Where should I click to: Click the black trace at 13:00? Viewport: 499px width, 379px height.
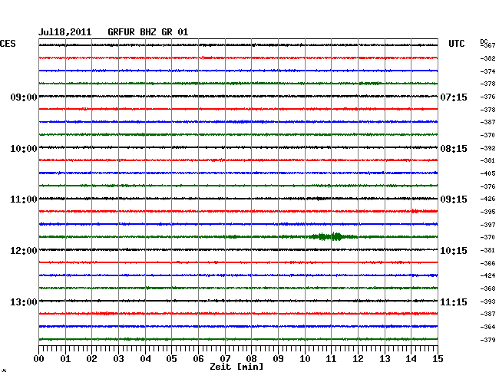pos(238,301)
